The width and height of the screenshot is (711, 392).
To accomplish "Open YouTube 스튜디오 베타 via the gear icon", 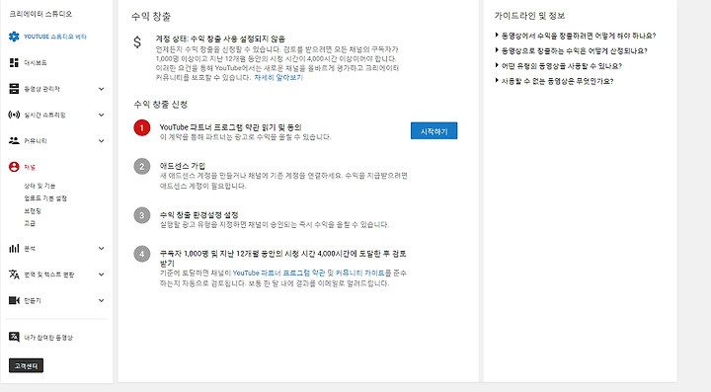I will (14, 37).
